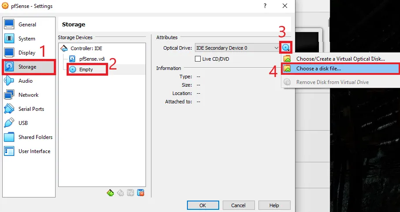
Task: Open the System settings category
Action: click(29, 39)
